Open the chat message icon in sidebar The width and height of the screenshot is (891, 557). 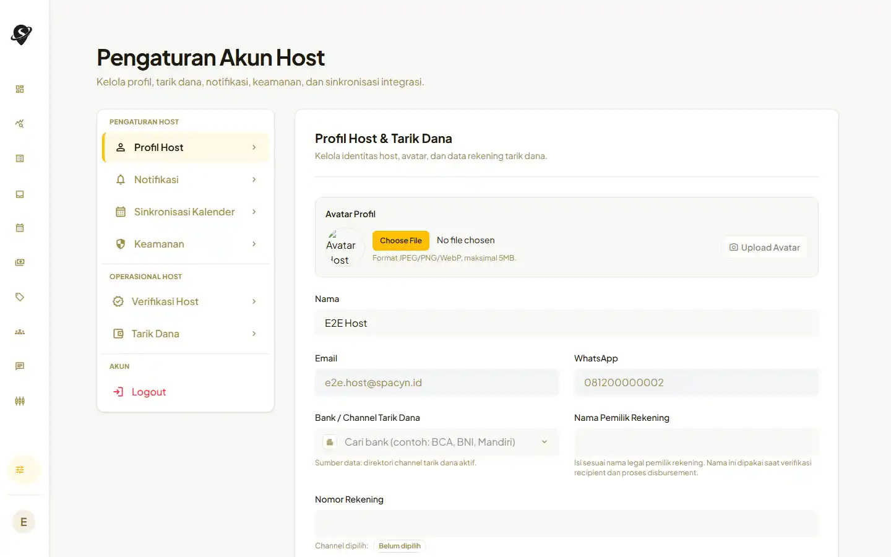pyautogui.click(x=20, y=366)
